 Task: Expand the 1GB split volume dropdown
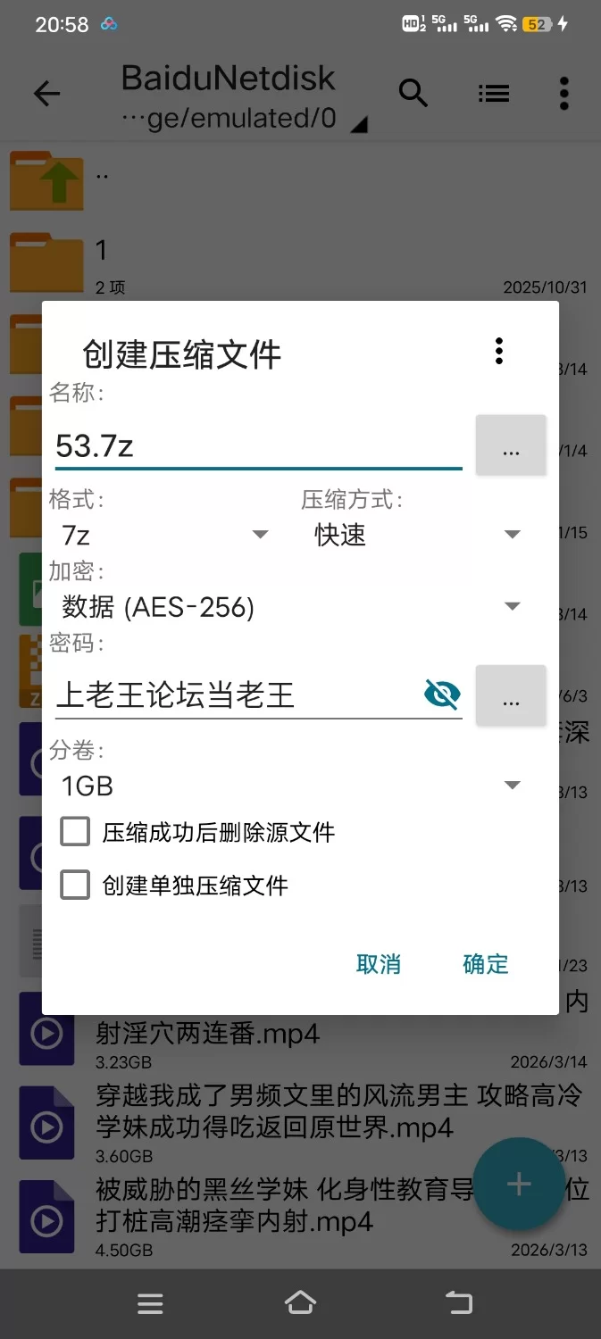pos(290,786)
